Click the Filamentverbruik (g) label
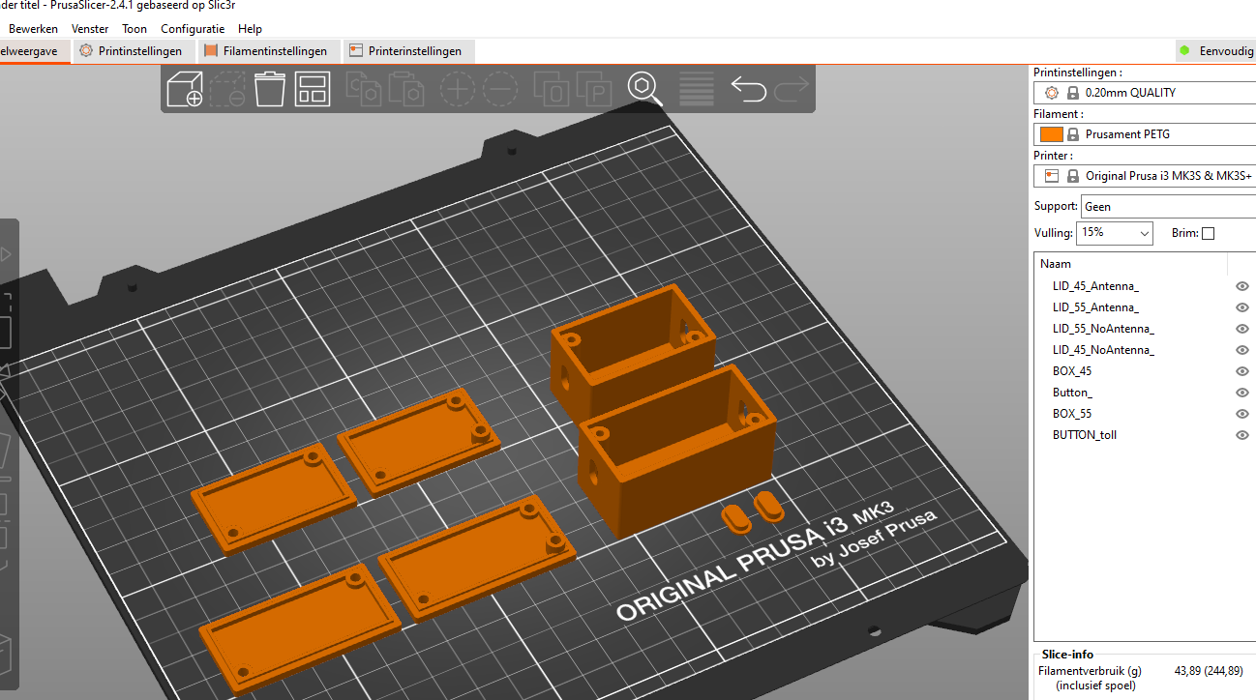This screenshot has height=700, width=1256. [x=1090, y=671]
